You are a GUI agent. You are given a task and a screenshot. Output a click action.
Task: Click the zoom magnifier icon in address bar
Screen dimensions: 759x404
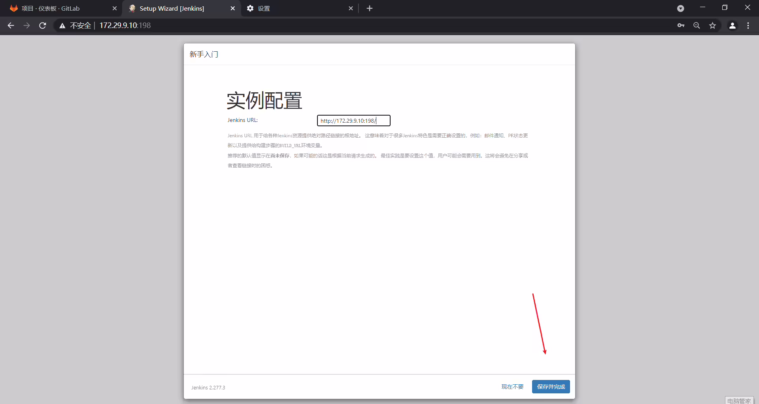click(697, 26)
